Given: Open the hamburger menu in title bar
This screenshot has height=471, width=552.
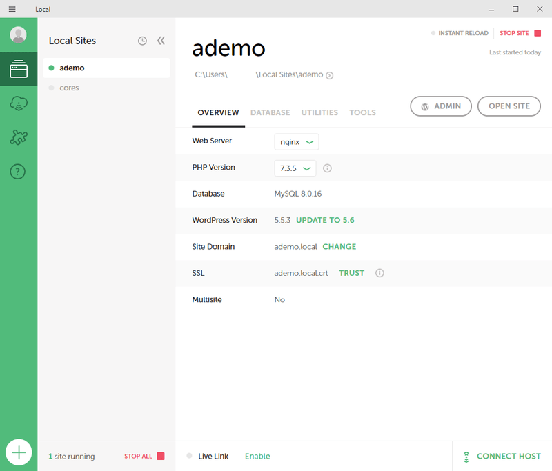Looking at the screenshot, I should coord(12,9).
